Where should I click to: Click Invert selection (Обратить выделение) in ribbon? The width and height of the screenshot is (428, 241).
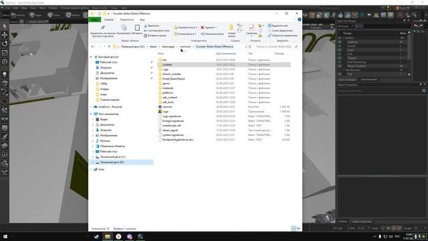(x=282, y=35)
